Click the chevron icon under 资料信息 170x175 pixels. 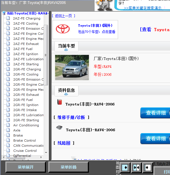pyautogui.click(x=66, y=94)
